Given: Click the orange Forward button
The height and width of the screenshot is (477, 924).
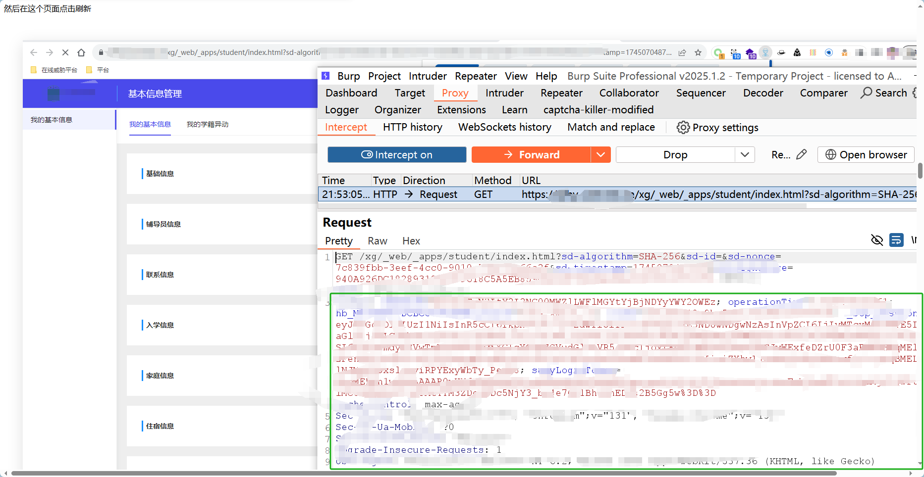Looking at the screenshot, I should (531, 154).
